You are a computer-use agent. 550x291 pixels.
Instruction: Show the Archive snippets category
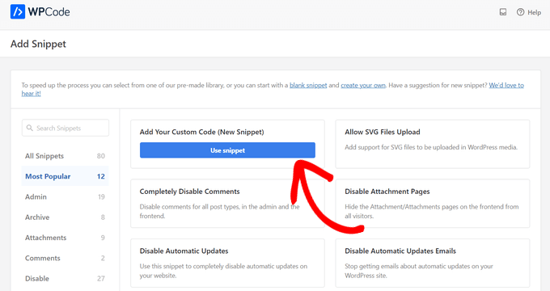66,217
